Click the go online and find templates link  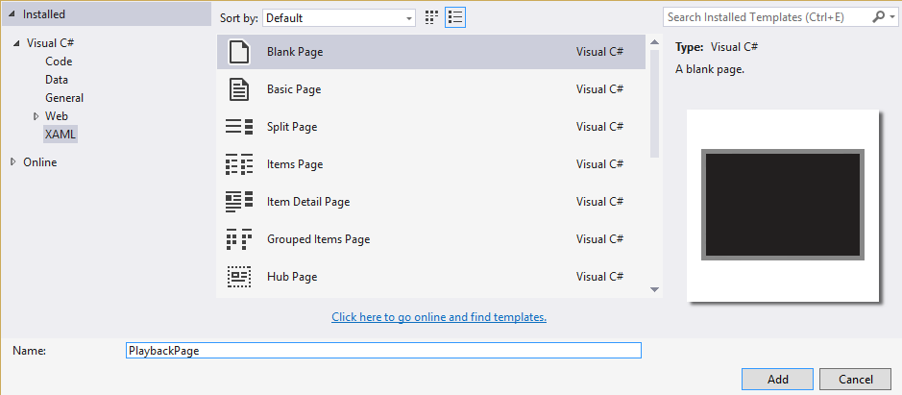439,317
